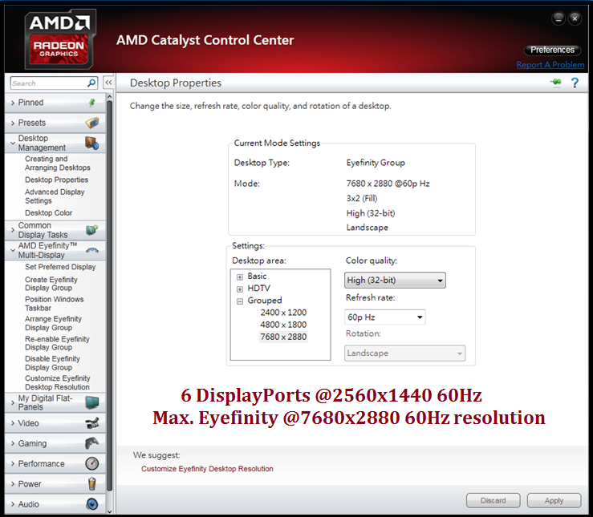Open the Report A Problem link
This screenshot has width=593, height=517.
[550, 65]
